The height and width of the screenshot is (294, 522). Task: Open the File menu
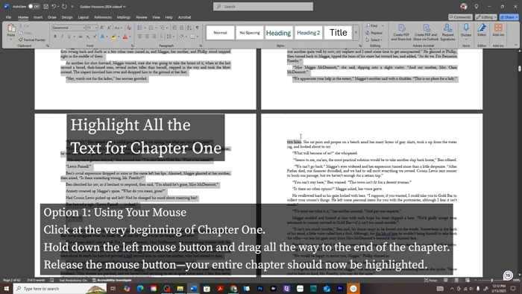click(8, 17)
